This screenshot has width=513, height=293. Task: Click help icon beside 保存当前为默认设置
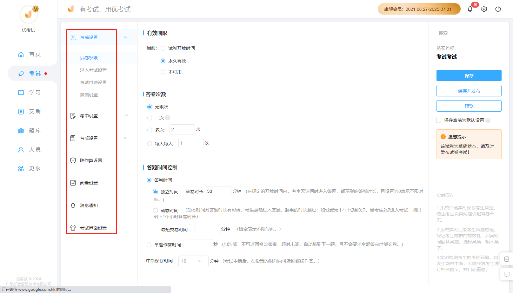point(488,120)
